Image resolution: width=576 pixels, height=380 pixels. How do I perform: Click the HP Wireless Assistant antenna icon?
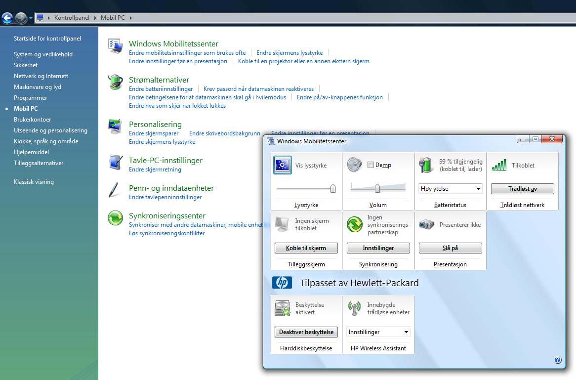(355, 308)
